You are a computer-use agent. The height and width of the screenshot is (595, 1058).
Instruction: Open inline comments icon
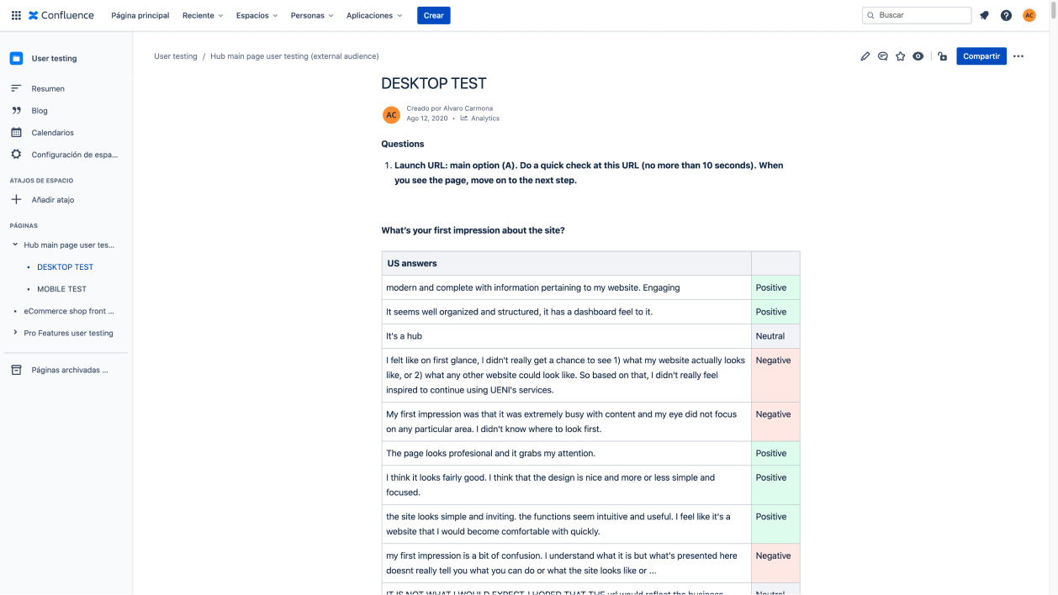pos(883,56)
